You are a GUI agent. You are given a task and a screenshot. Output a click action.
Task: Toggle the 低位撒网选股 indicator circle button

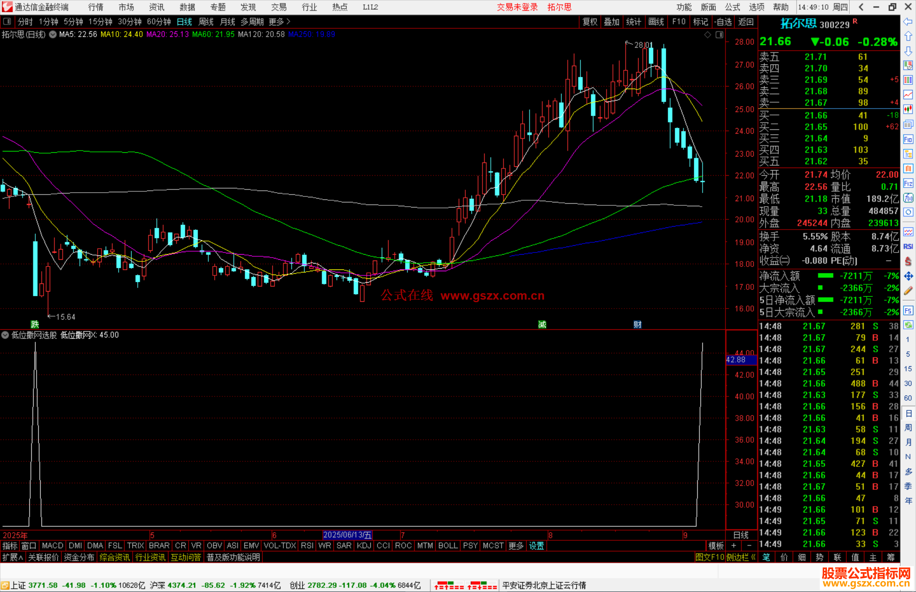(5, 335)
